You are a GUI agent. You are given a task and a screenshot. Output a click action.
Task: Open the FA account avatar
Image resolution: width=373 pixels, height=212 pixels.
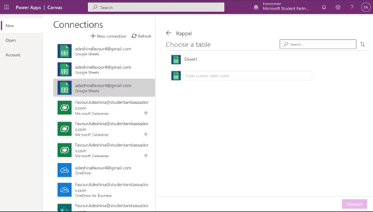pyautogui.click(x=366, y=7)
